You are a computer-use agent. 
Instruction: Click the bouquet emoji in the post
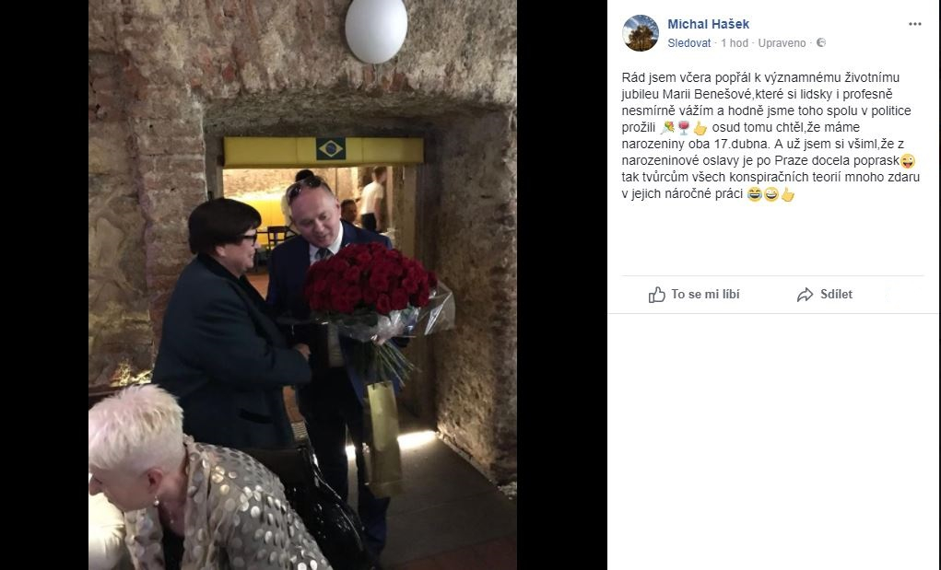click(x=667, y=128)
